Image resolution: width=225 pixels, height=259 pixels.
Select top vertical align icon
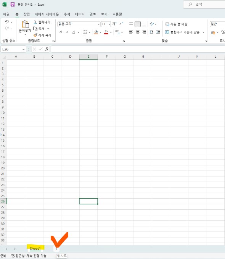pyautogui.click(x=131, y=24)
